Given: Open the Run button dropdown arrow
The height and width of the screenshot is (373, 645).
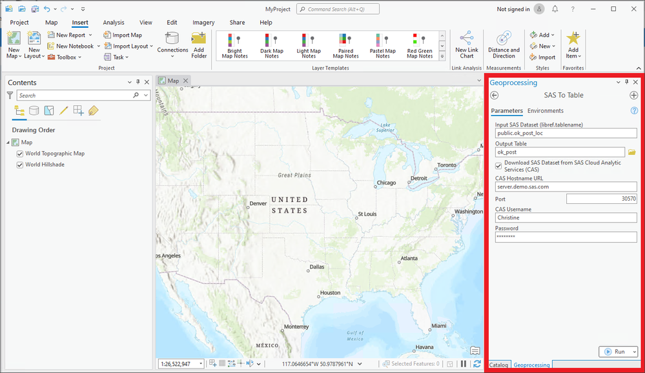Looking at the screenshot, I should click(x=635, y=352).
